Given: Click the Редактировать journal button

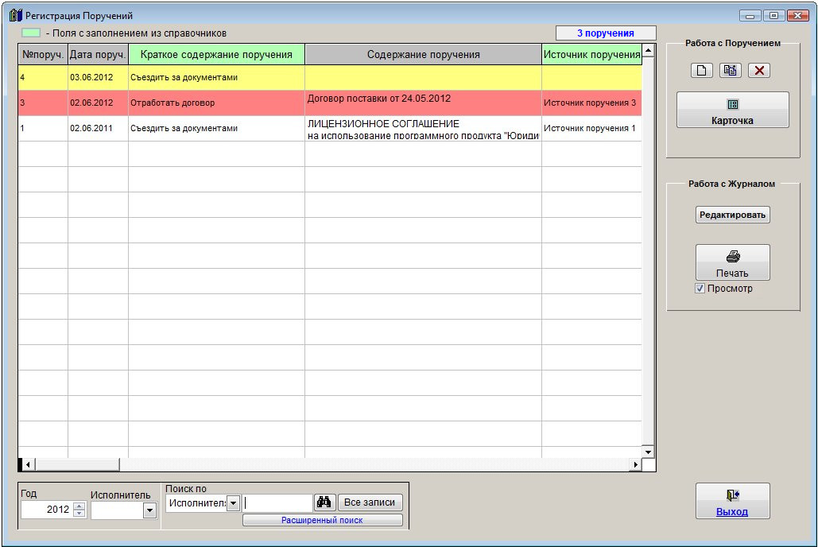Looking at the screenshot, I should tap(732, 215).
